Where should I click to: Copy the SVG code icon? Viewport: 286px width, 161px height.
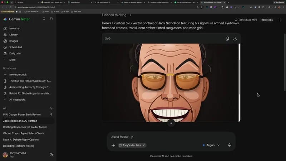[227, 39]
